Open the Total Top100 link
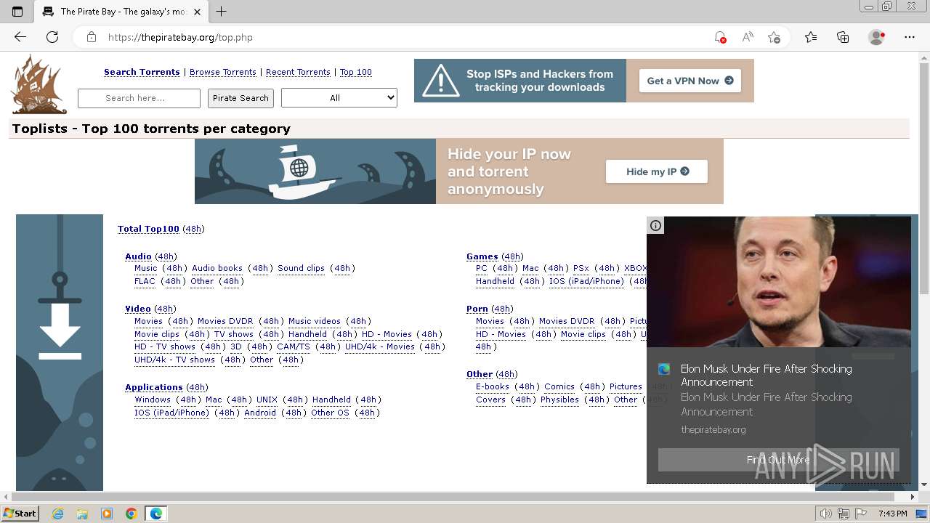This screenshot has width=930, height=523. pyautogui.click(x=148, y=229)
